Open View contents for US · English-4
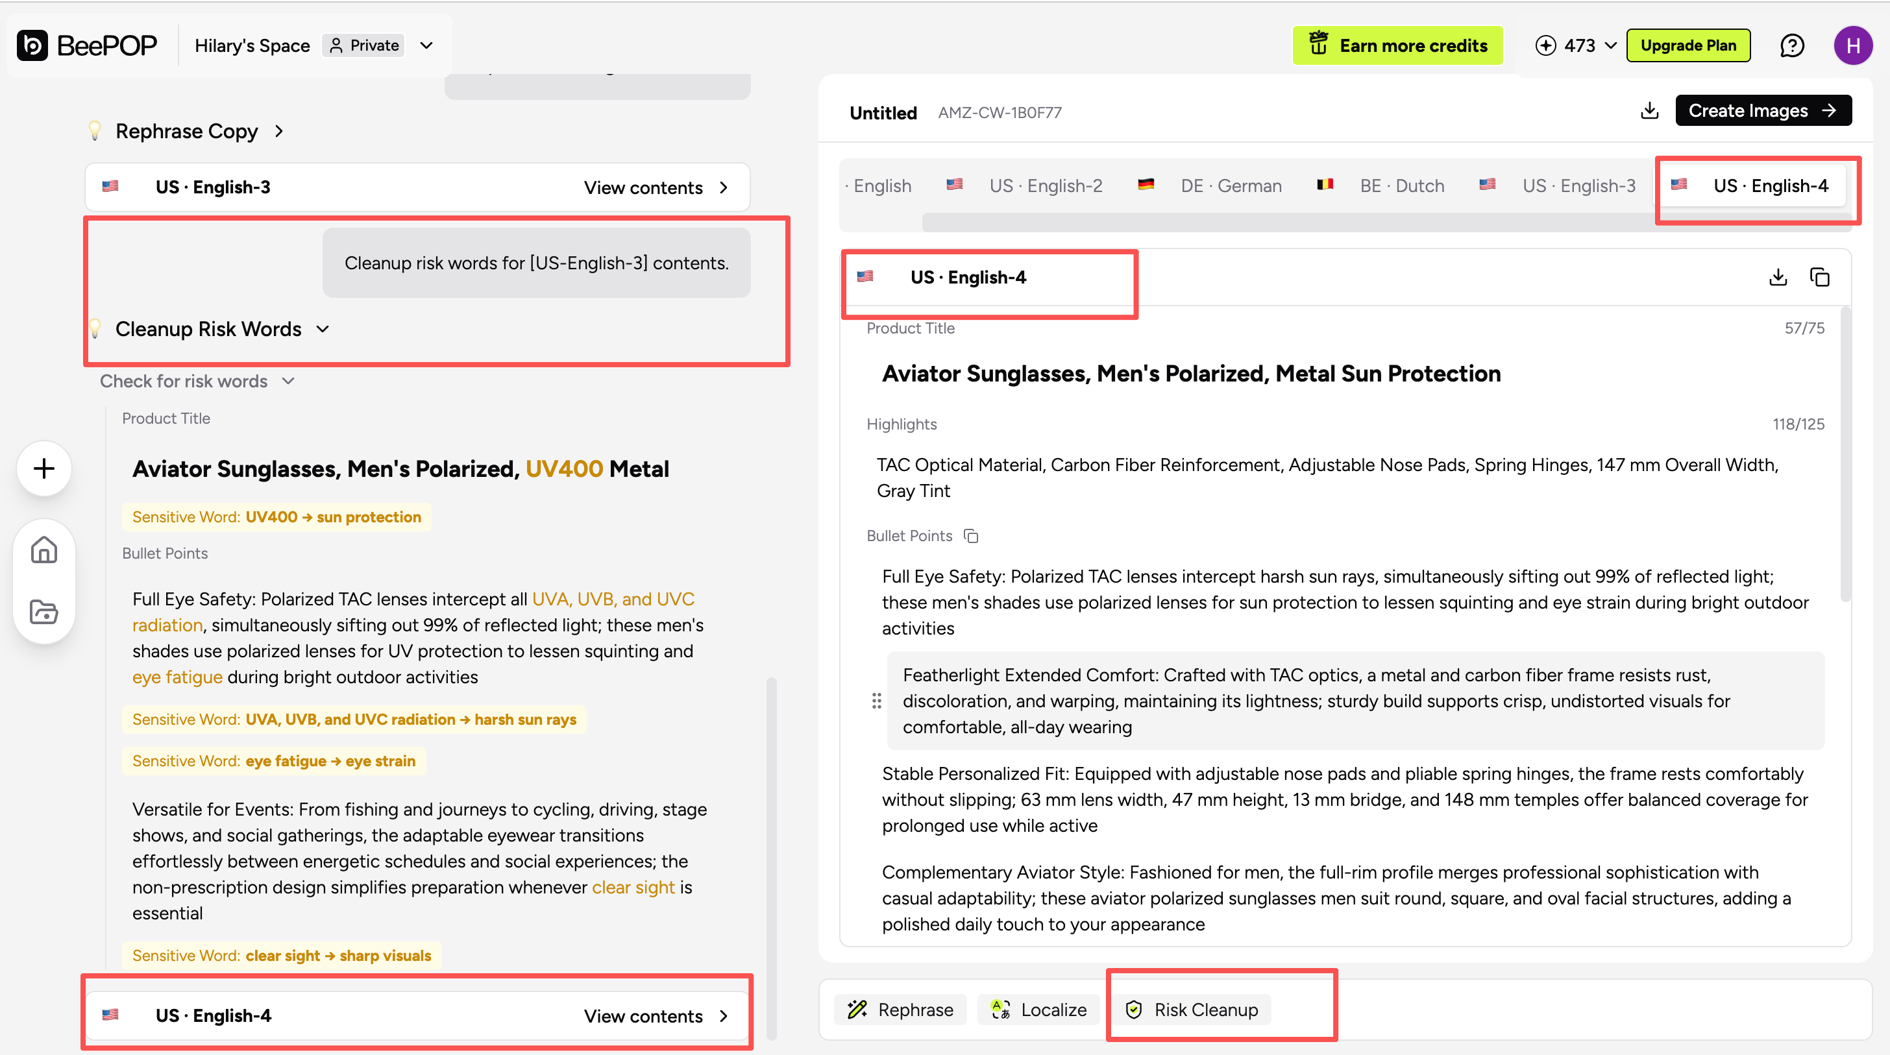The image size is (1890, 1055). click(x=656, y=1016)
